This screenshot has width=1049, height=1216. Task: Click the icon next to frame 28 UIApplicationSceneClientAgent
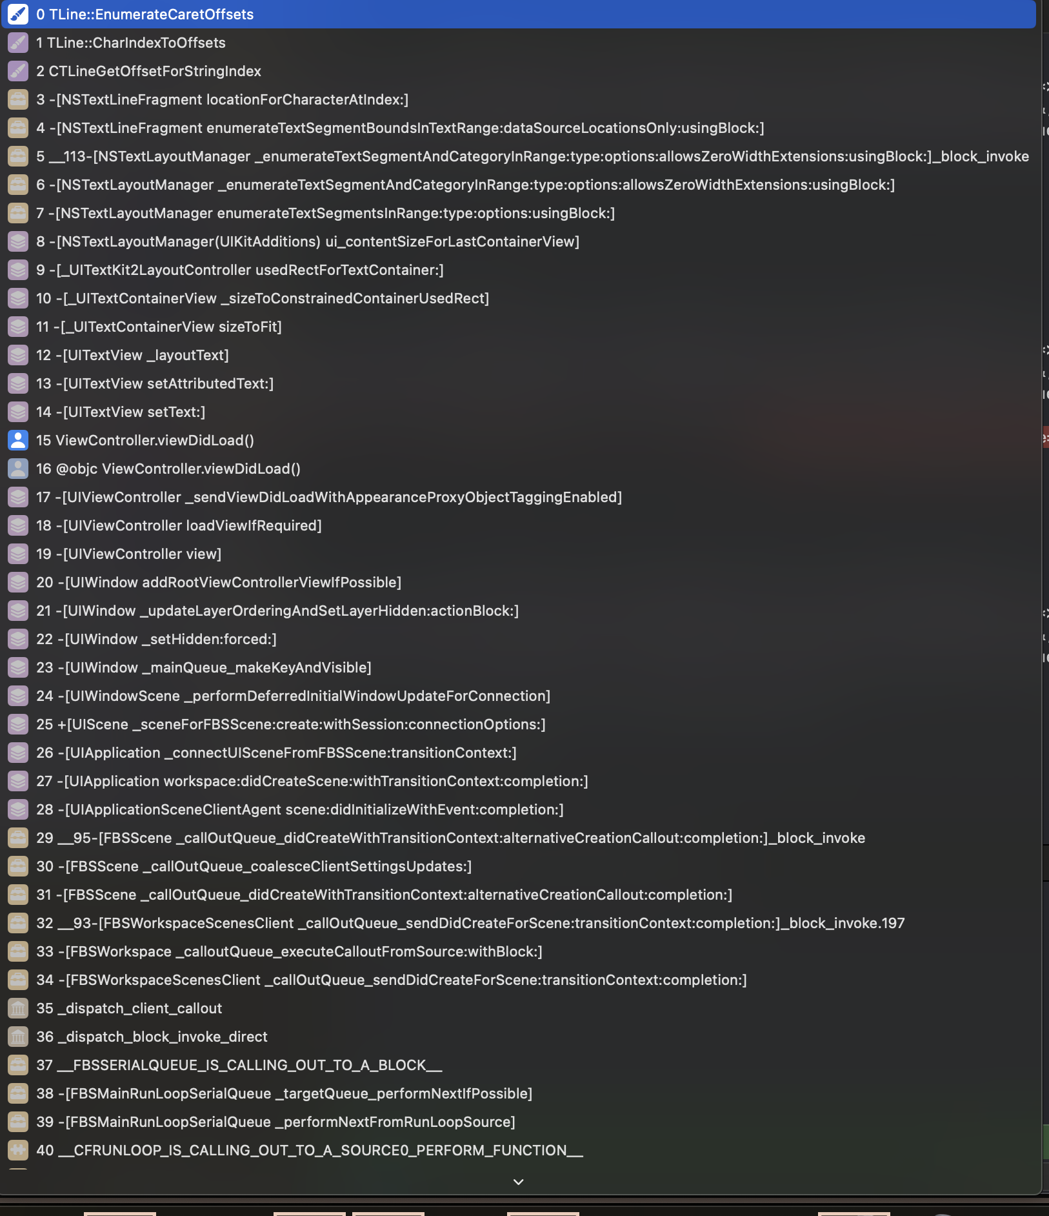point(18,809)
